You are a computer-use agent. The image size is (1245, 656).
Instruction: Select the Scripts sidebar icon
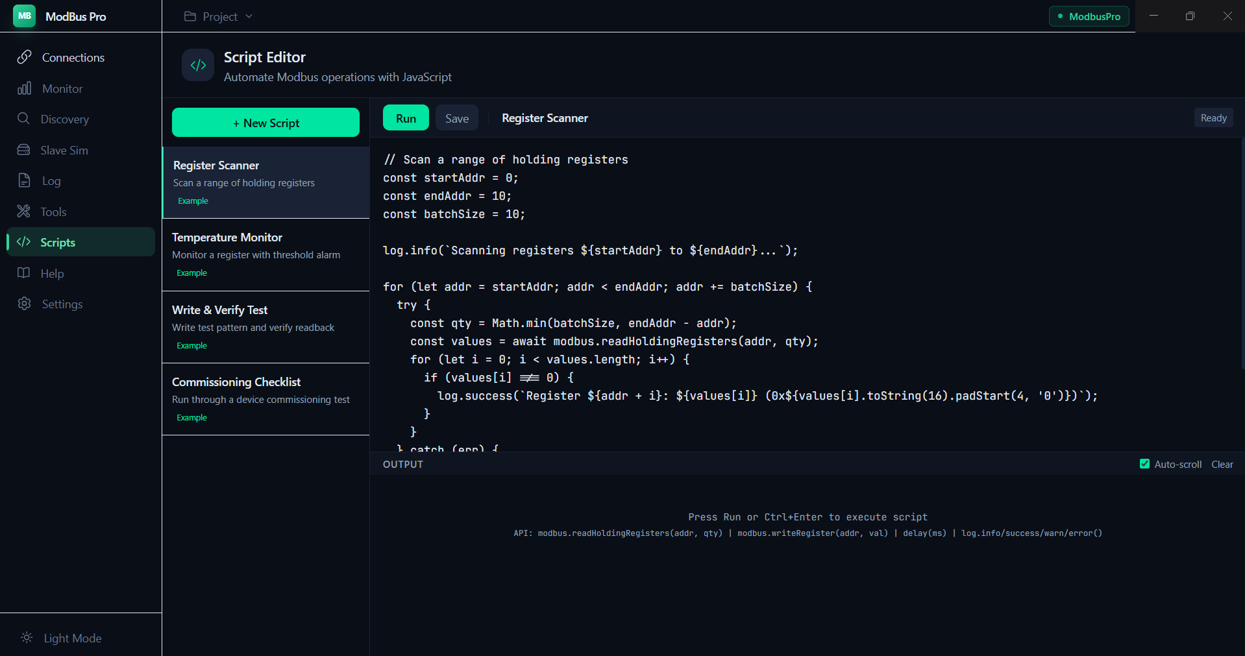coord(58,242)
